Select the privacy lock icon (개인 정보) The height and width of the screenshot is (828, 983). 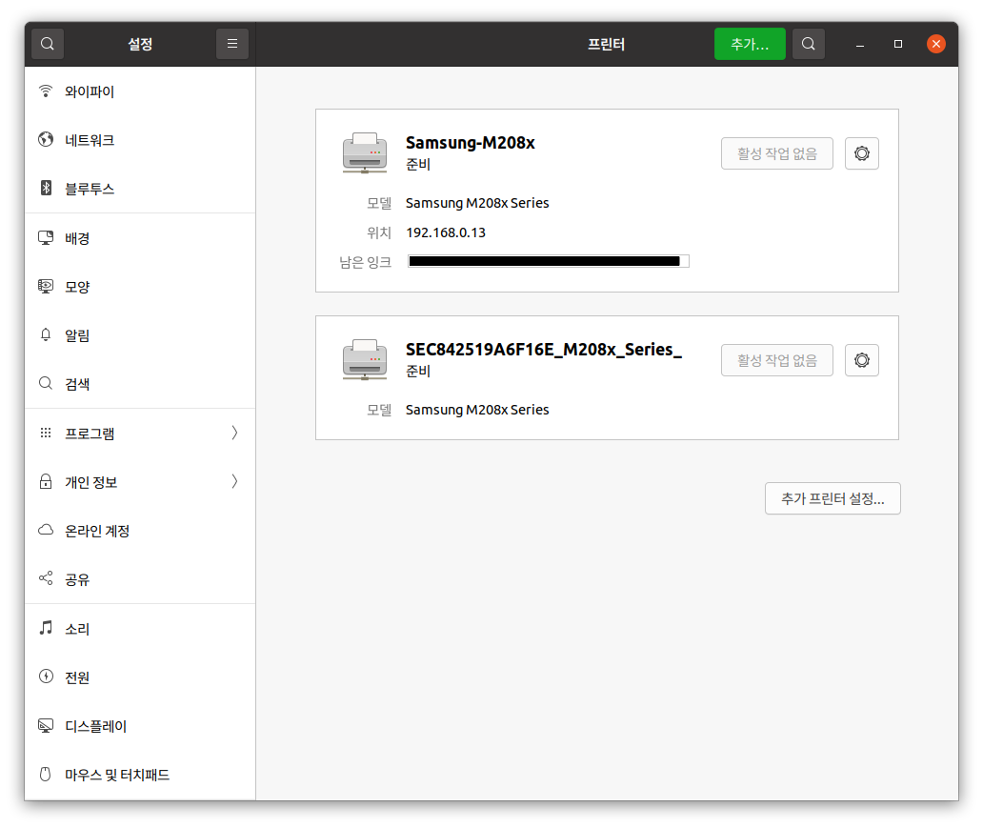(x=46, y=482)
